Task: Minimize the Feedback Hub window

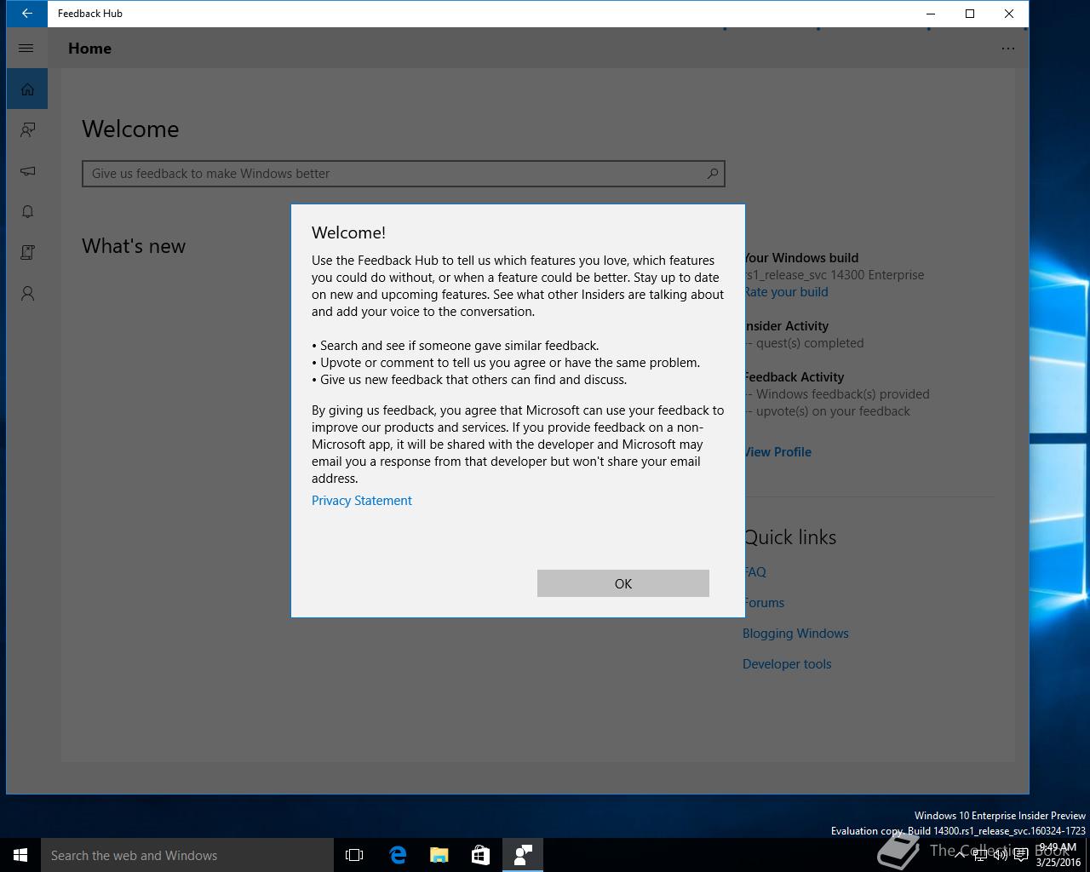Action: coord(931,14)
